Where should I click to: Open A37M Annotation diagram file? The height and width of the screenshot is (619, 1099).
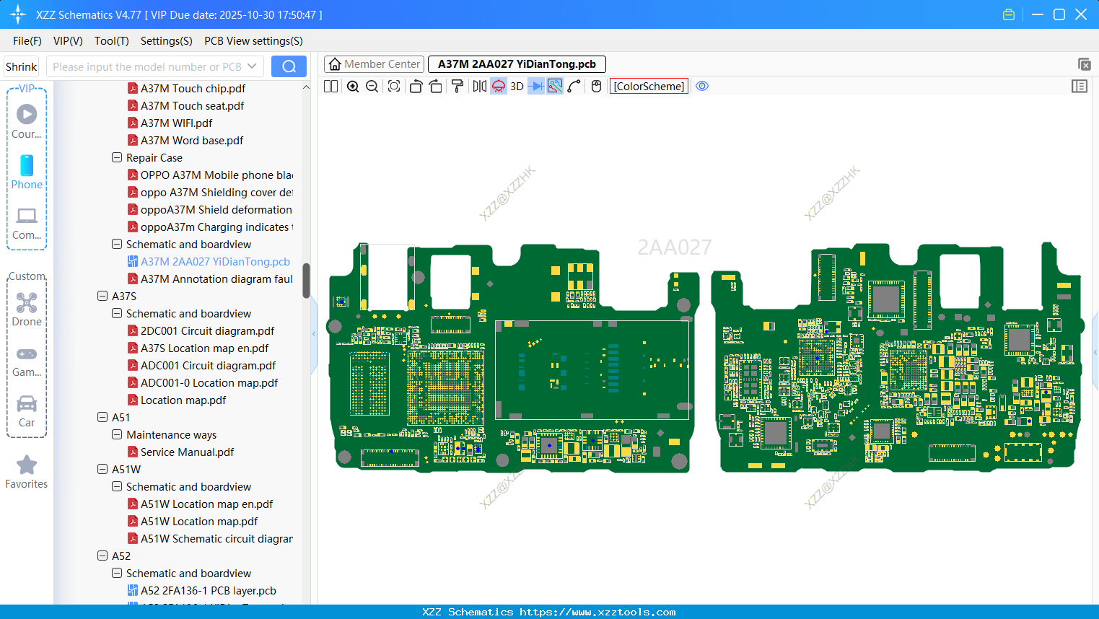216,278
